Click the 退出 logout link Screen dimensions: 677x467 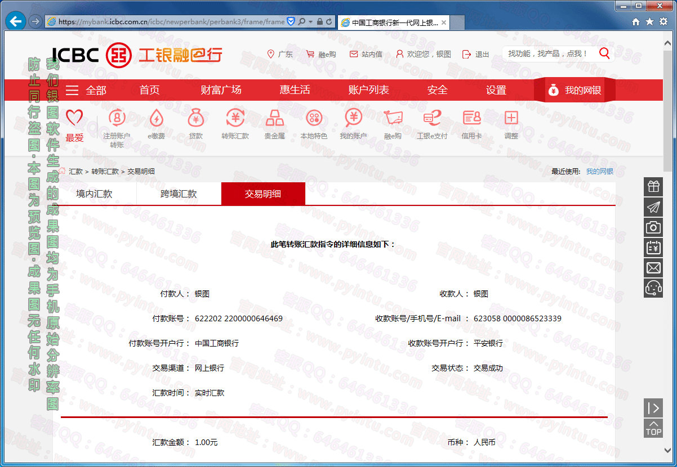(x=476, y=55)
